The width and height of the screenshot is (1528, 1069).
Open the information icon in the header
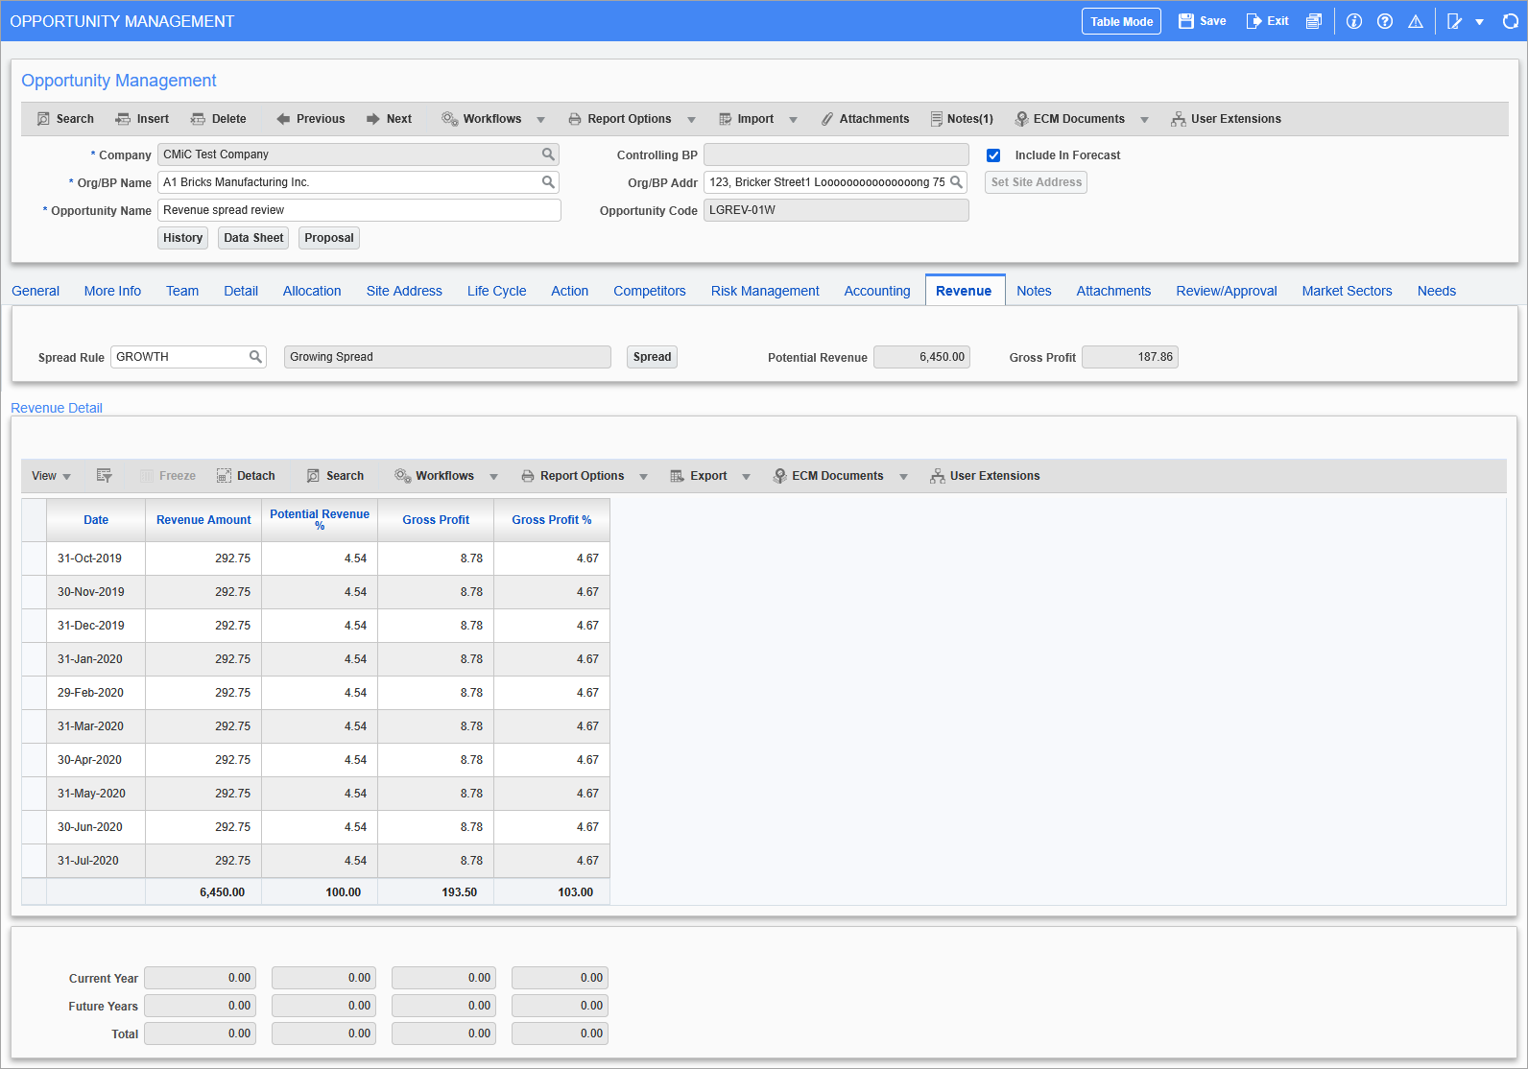click(x=1354, y=21)
